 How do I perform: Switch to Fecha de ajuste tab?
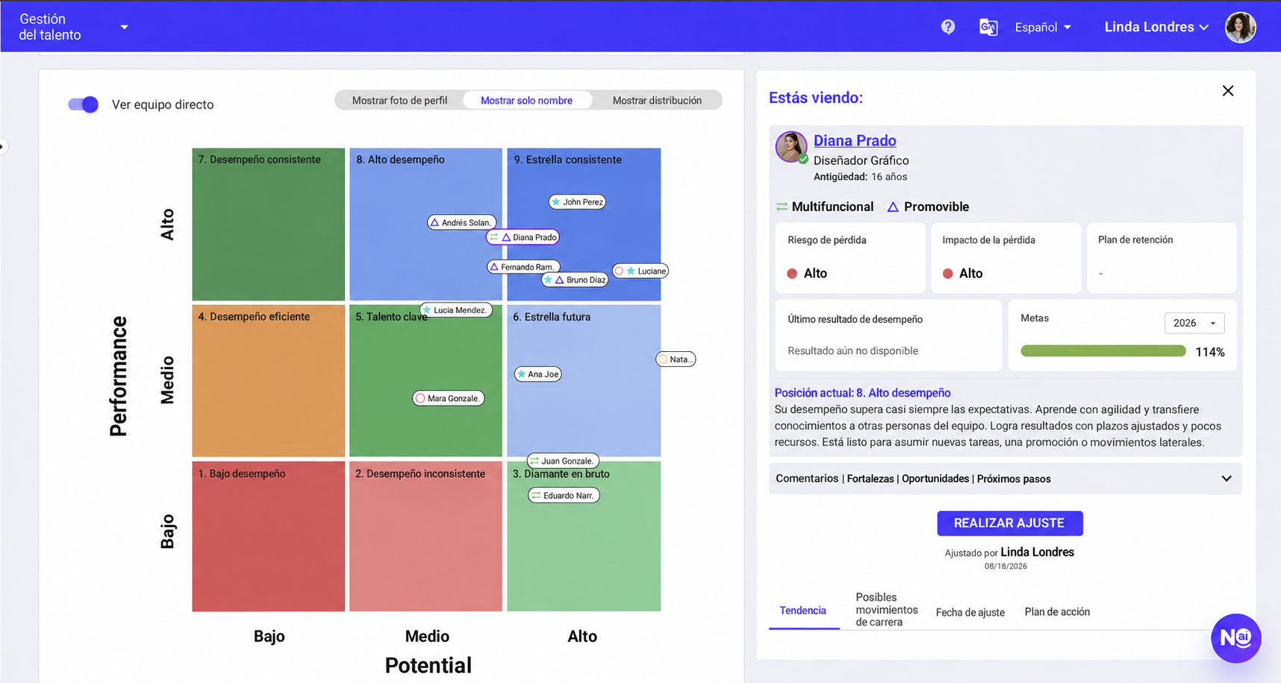(x=970, y=612)
